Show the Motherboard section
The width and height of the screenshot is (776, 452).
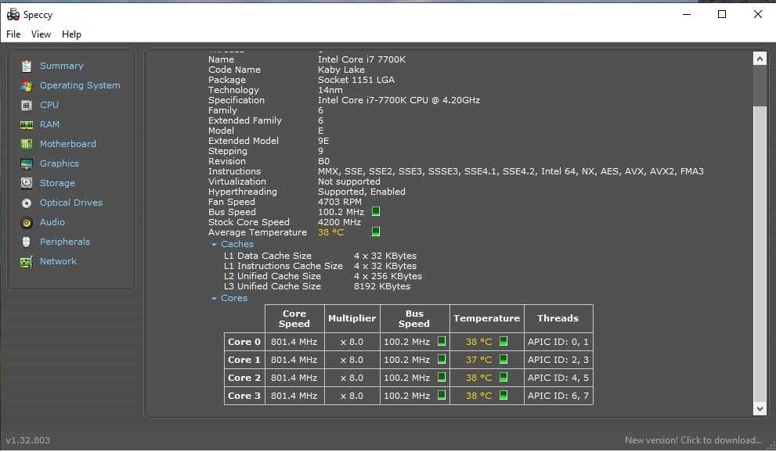(x=68, y=144)
